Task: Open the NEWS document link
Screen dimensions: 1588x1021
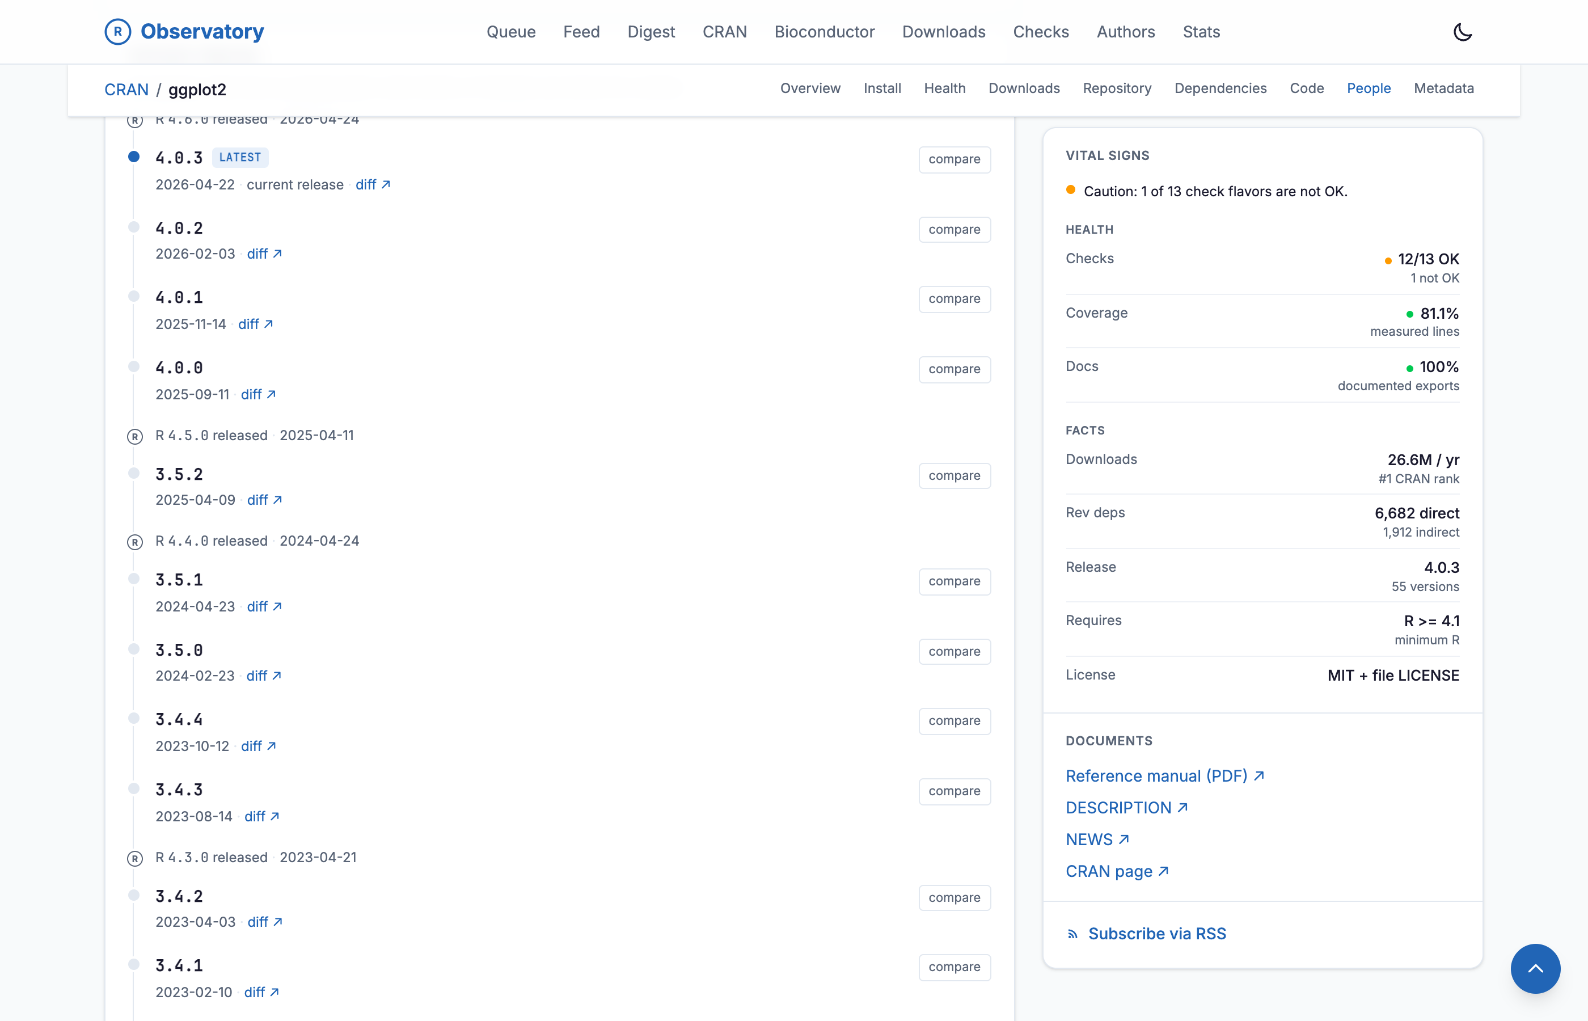Action: [x=1097, y=840]
